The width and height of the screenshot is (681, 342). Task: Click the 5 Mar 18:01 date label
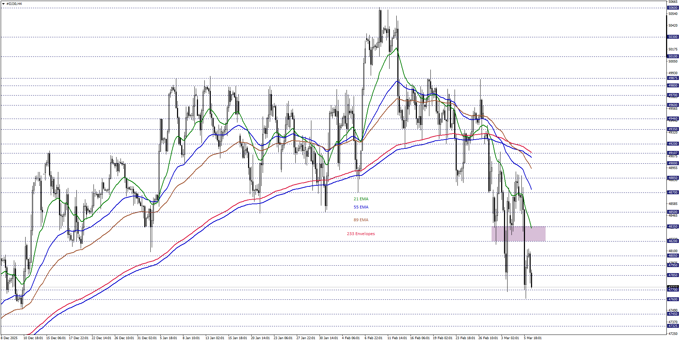(x=532, y=338)
